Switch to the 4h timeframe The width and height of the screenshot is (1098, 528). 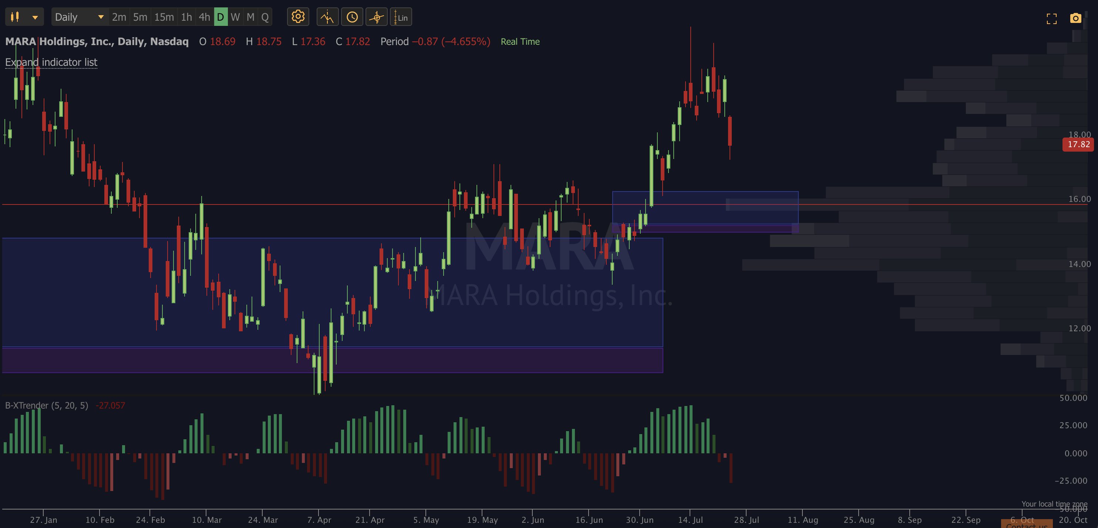click(205, 17)
